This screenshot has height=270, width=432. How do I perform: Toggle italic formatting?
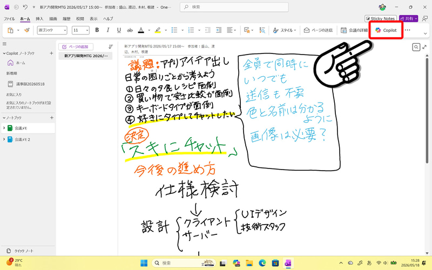click(107, 30)
